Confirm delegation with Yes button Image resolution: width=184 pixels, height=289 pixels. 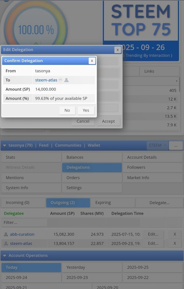(86, 110)
